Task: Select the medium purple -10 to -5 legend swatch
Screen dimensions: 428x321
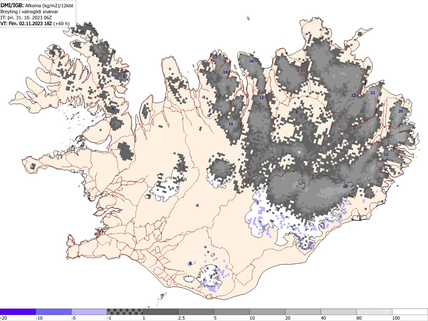Action: (53, 312)
